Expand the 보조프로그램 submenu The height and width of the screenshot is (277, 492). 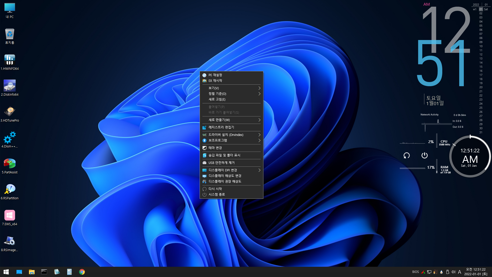coord(231,141)
